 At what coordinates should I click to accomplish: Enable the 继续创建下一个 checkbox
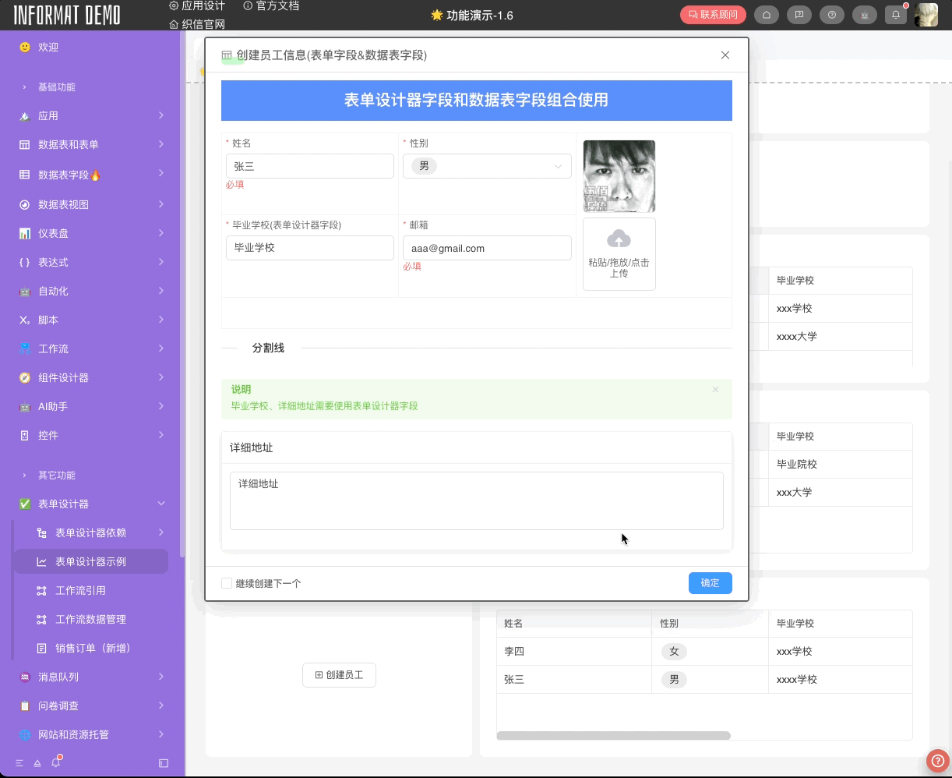tap(227, 582)
